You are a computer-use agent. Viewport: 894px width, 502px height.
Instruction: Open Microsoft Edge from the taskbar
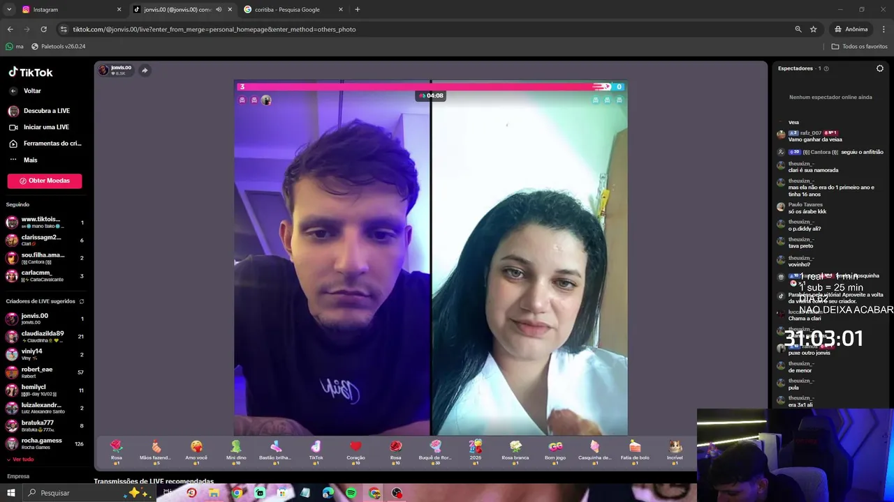click(x=328, y=493)
